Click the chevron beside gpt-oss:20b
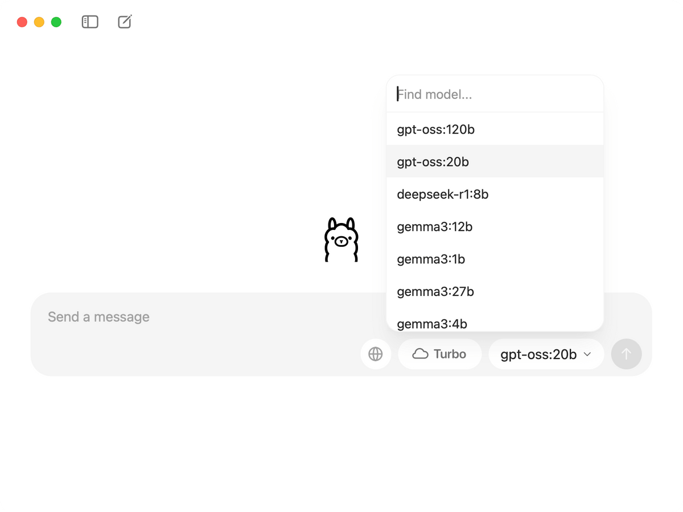The height and width of the screenshot is (512, 683). point(587,354)
